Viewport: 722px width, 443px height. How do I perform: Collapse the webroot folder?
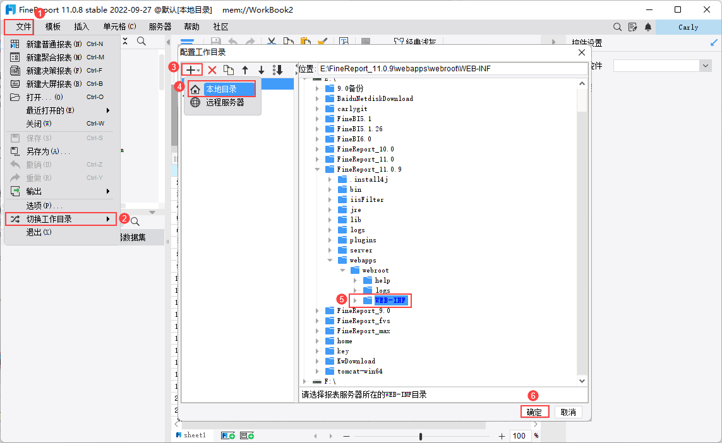pyautogui.click(x=342, y=271)
